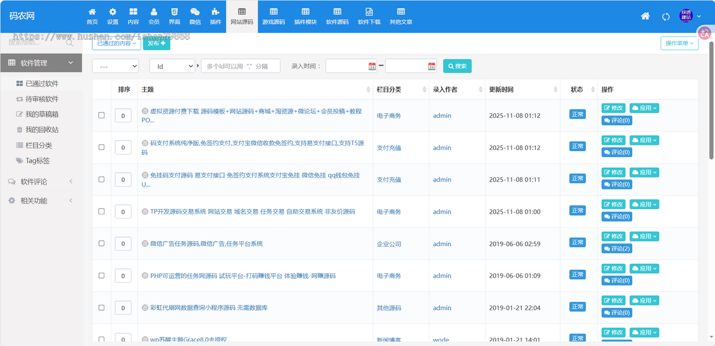715x346 pixels.
Task: Open the '---' filter select box
Action: (x=116, y=66)
